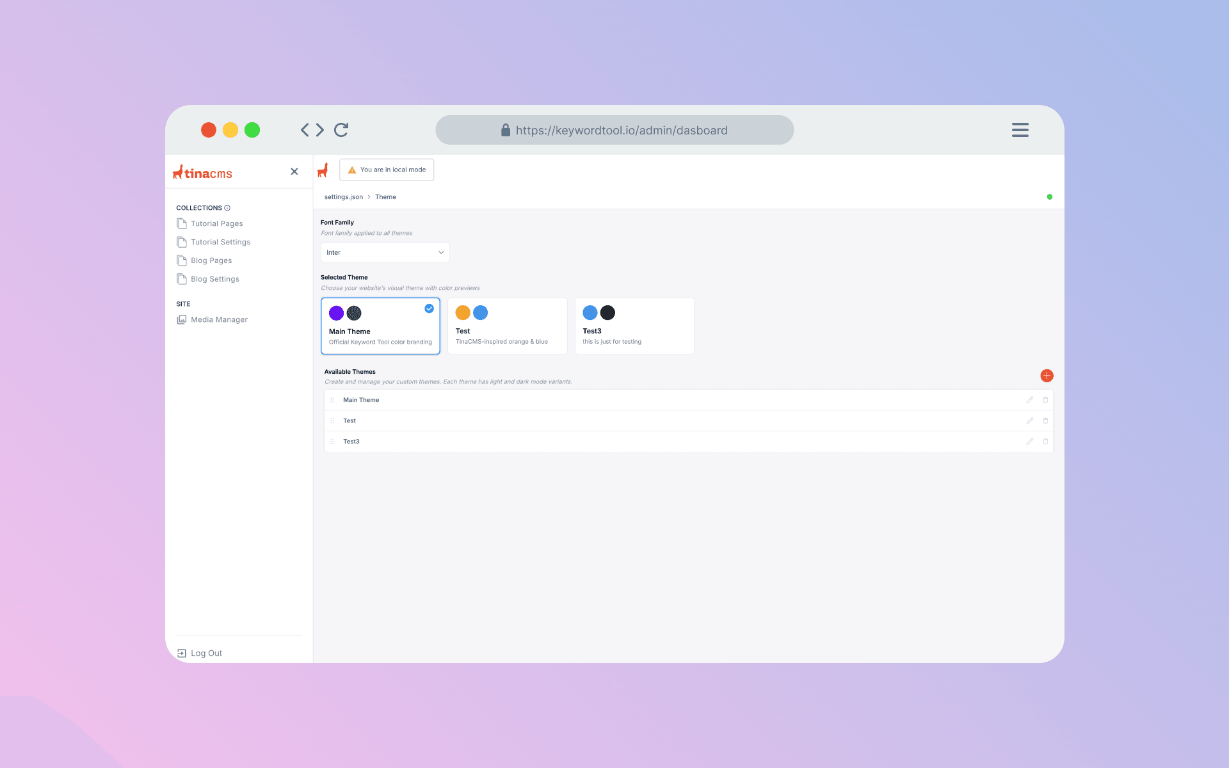The width and height of the screenshot is (1229, 768).
Task: Select settings.json in the breadcrumb
Action: (x=343, y=196)
